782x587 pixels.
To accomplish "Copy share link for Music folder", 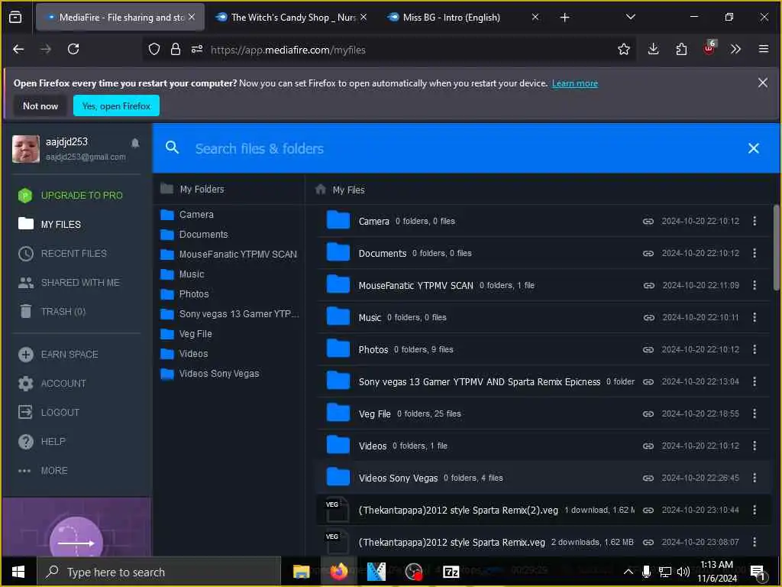I will click(x=648, y=317).
